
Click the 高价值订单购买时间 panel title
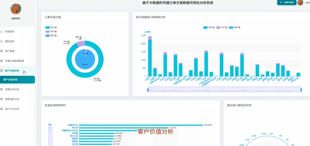coord(239,105)
